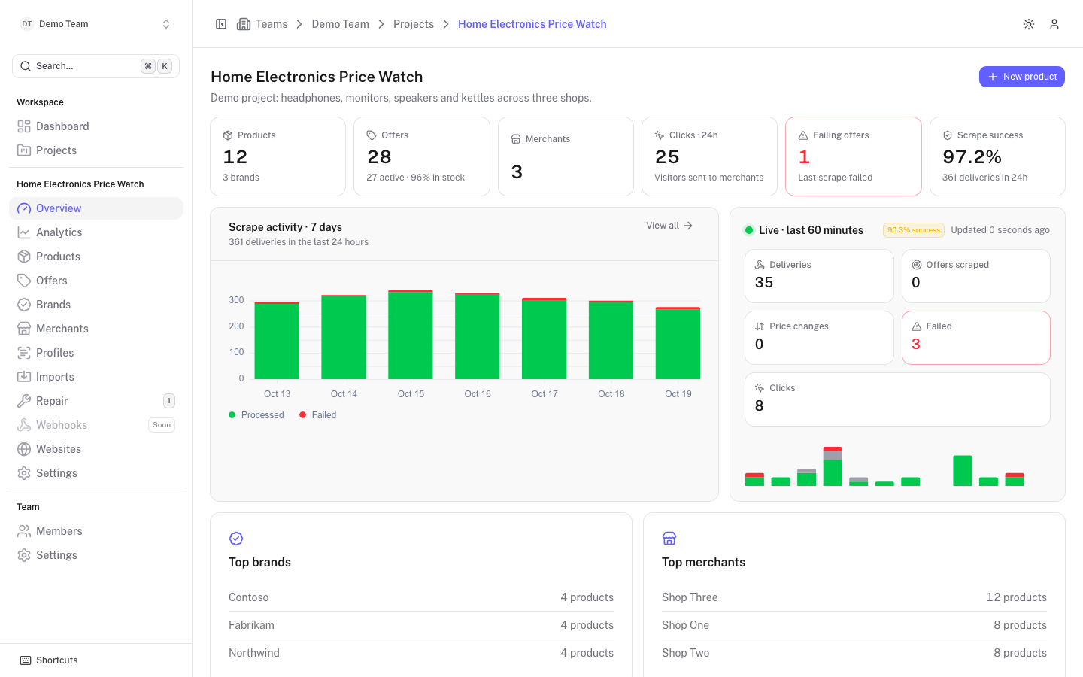Click the Team Settings gear icon
Image resolution: width=1083 pixels, height=677 pixels.
pos(24,555)
